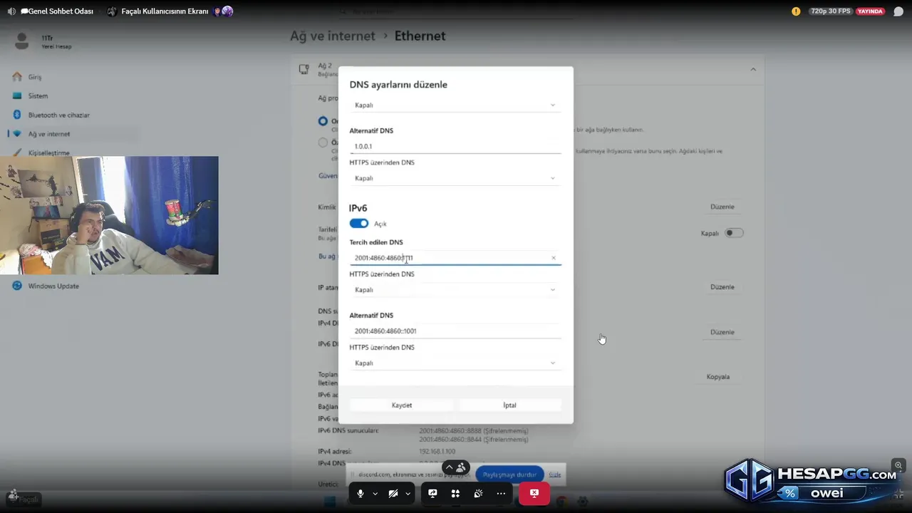Click the Windows Update icon in sidebar
912x513 pixels.
click(17, 286)
